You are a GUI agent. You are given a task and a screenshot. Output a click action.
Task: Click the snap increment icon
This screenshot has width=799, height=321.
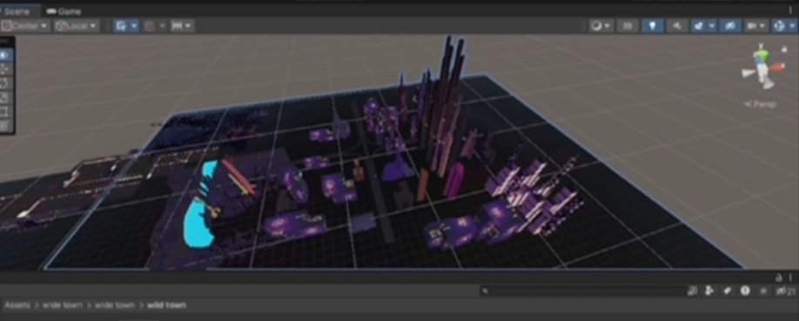tap(177, 26)
